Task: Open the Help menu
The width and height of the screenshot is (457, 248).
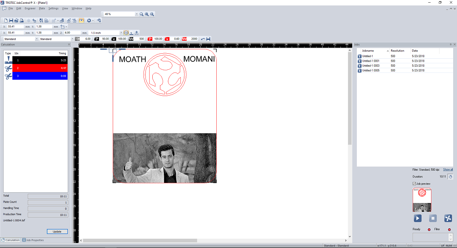Action: [88, 8]
